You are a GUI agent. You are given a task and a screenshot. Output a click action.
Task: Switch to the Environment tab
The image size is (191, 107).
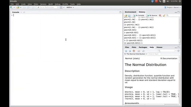[130, 12]
